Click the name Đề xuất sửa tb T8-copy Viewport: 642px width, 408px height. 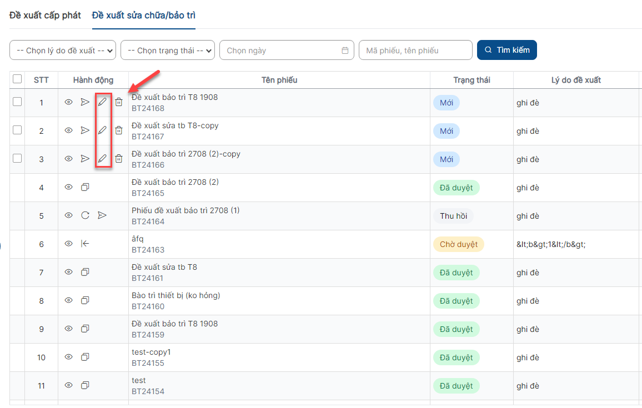175,125
